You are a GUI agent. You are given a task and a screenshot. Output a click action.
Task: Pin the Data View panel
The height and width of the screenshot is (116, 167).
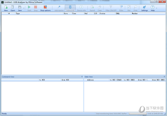click(x=164, y=77)
